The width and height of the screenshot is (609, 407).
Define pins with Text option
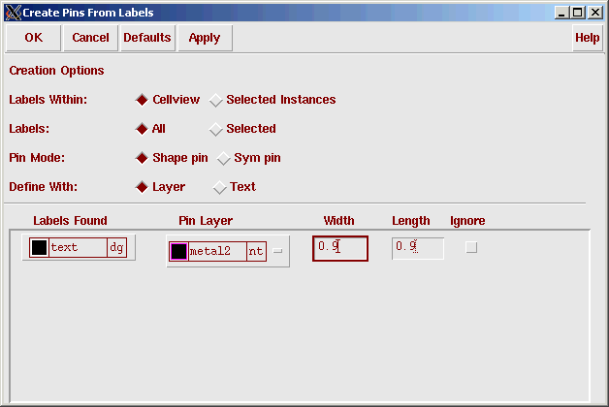tap(220, 187)
